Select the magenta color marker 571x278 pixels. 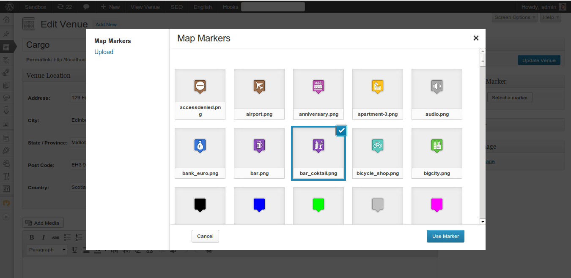point(437,205)
